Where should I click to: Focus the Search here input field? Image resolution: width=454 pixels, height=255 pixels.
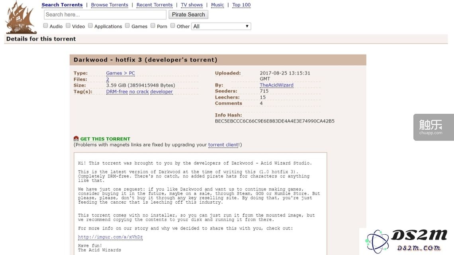click(x=105, y=14)
